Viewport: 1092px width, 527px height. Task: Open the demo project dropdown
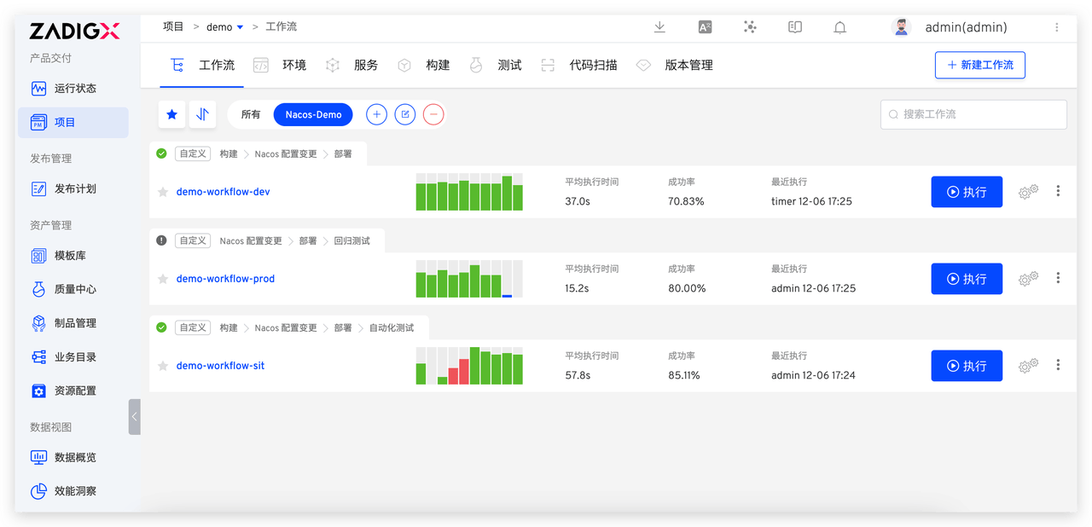click(x=224, y=26)
